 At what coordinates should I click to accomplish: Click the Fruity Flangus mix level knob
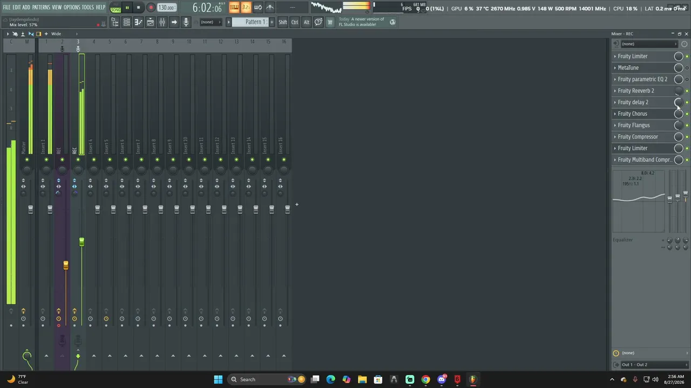click(x=679, y=126)
